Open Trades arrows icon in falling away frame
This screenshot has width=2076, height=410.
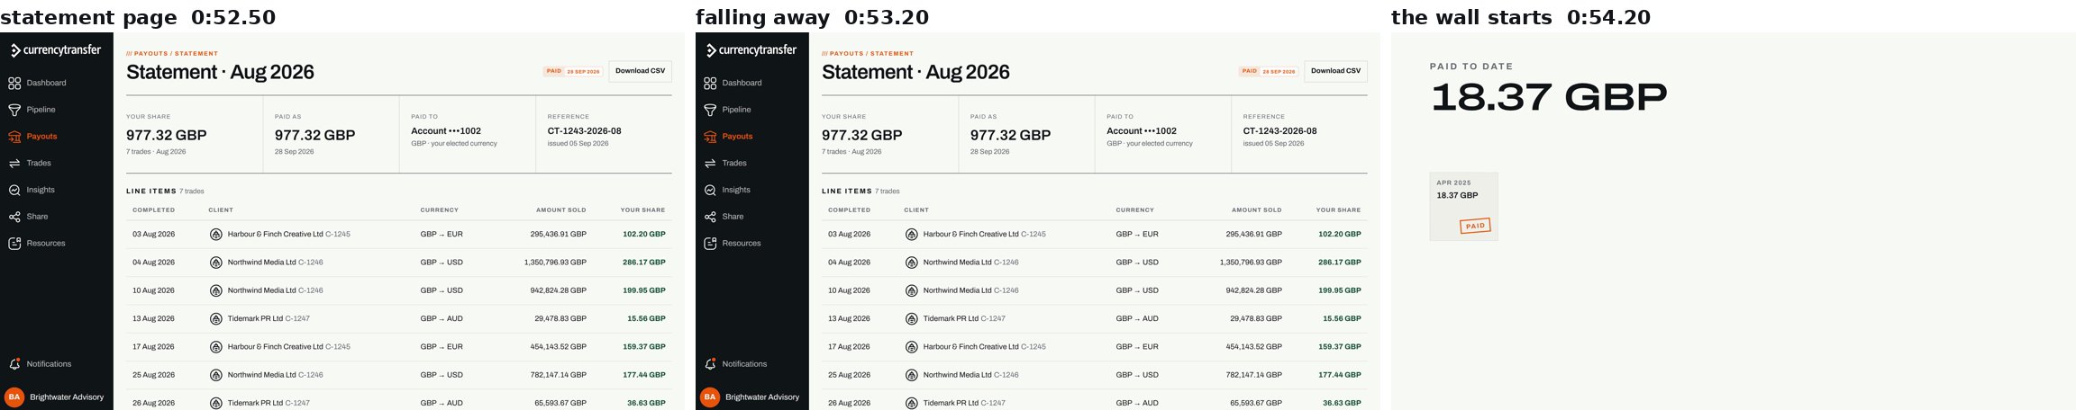tap(710, 163)
